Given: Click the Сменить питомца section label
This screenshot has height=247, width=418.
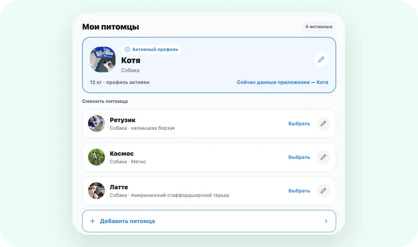Looking at the screenshot, I should pyautogui.click(x=104, y=101).
